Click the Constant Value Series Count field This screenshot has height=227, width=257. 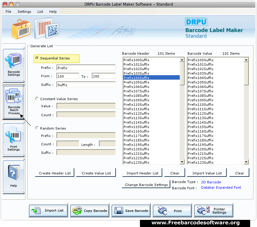[86, 115]
